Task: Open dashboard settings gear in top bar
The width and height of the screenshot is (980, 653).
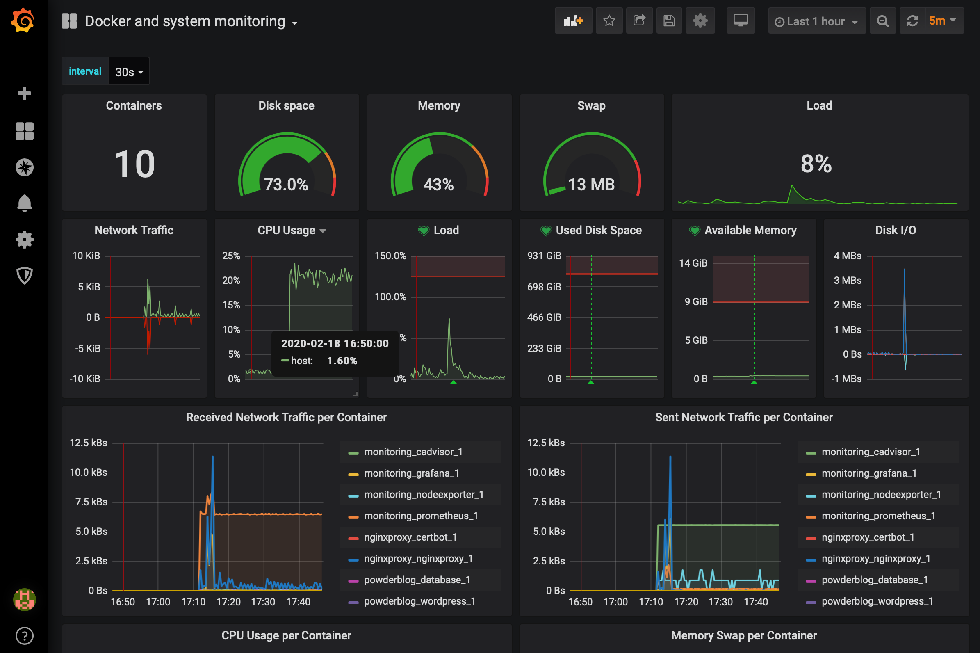Action: click(x=700, y=21)
